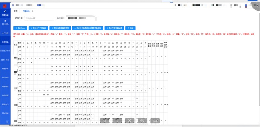Click the zoom-out magnifier overlay button
Viewport: 260px width, 127px height.
142,121
